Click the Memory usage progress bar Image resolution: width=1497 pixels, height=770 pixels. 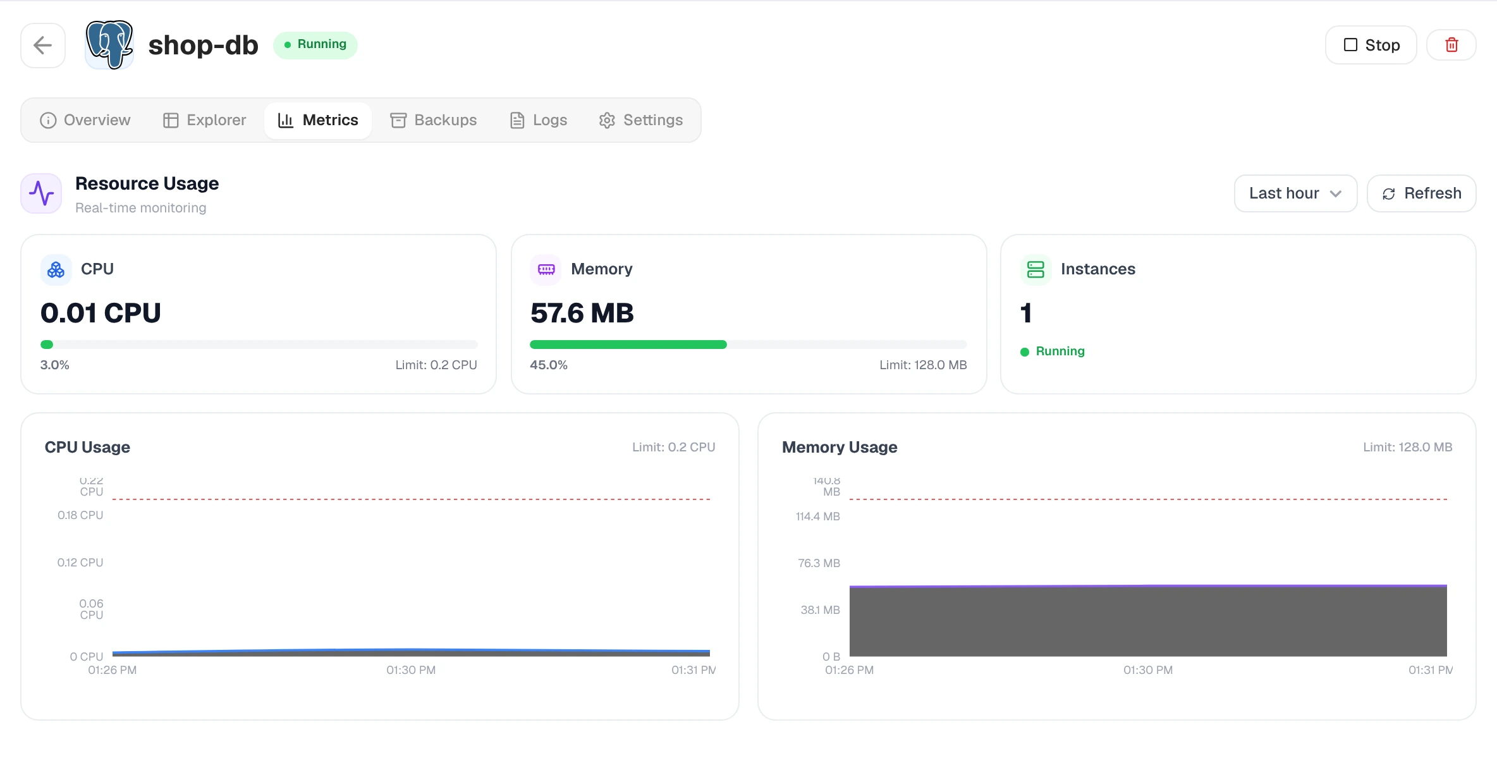click(x=748, y=345)
